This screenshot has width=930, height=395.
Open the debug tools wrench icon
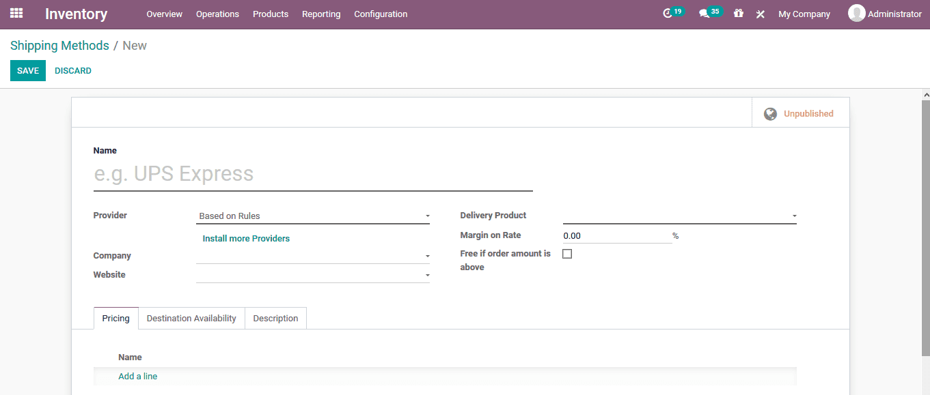[x=760, y=14]
